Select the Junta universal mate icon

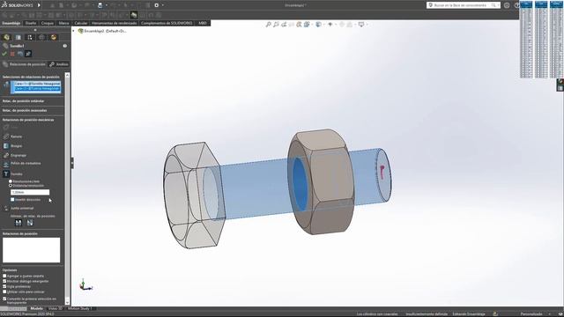pos(6,208)
